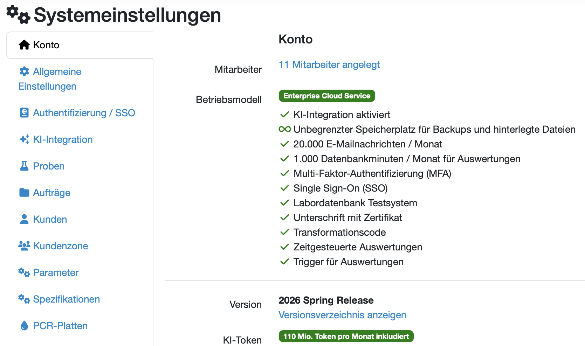Open the Kundenzone settings section

click(x=60, y=246)
